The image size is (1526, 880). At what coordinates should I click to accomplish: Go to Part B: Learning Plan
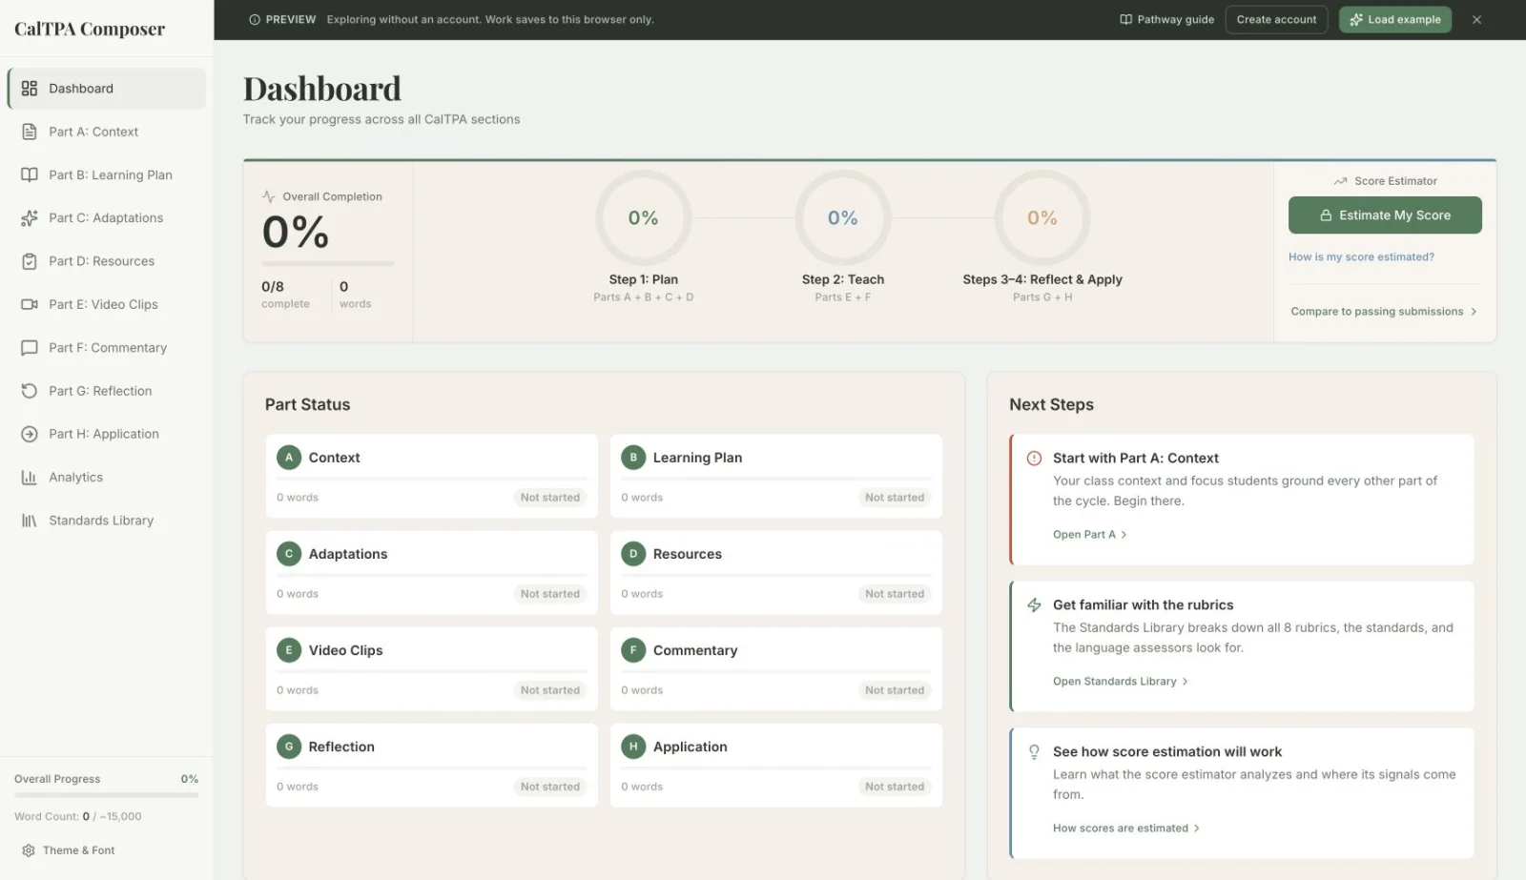107,174
